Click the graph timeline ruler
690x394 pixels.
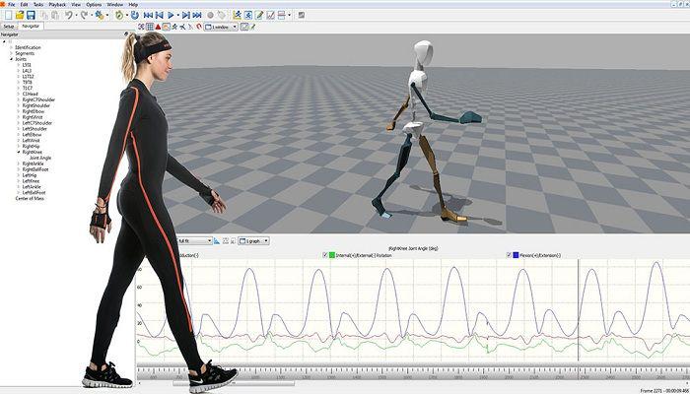413,373
